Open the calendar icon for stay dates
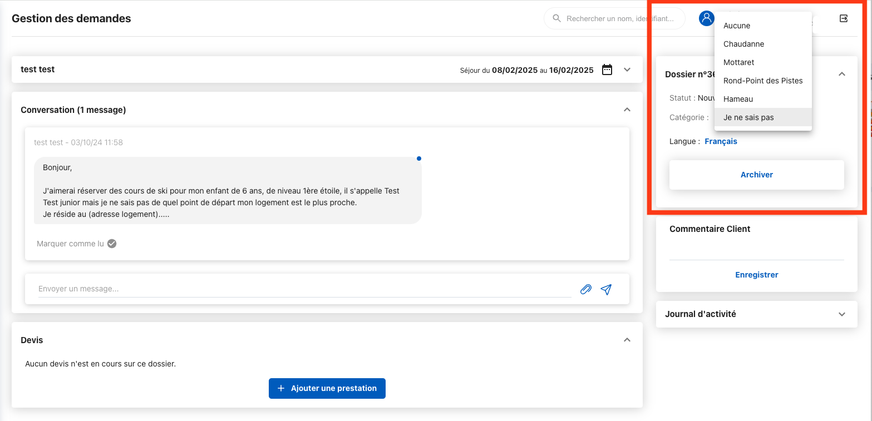The height and width of the screenshot is (421, 872). click(x=607, y=70)
